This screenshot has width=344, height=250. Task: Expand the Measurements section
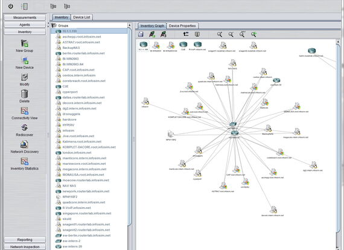click(x=25, y=18)
